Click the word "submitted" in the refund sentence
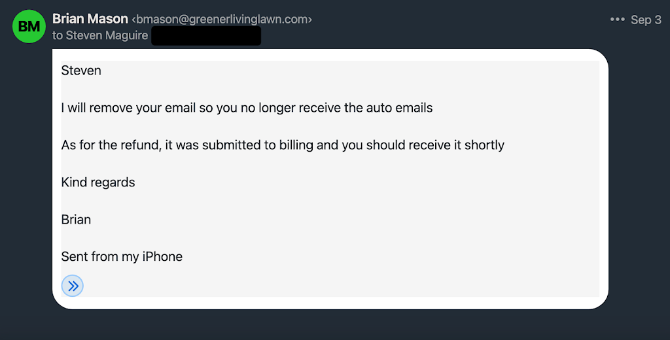The image size is (670, 340). (x=232, y=145)
